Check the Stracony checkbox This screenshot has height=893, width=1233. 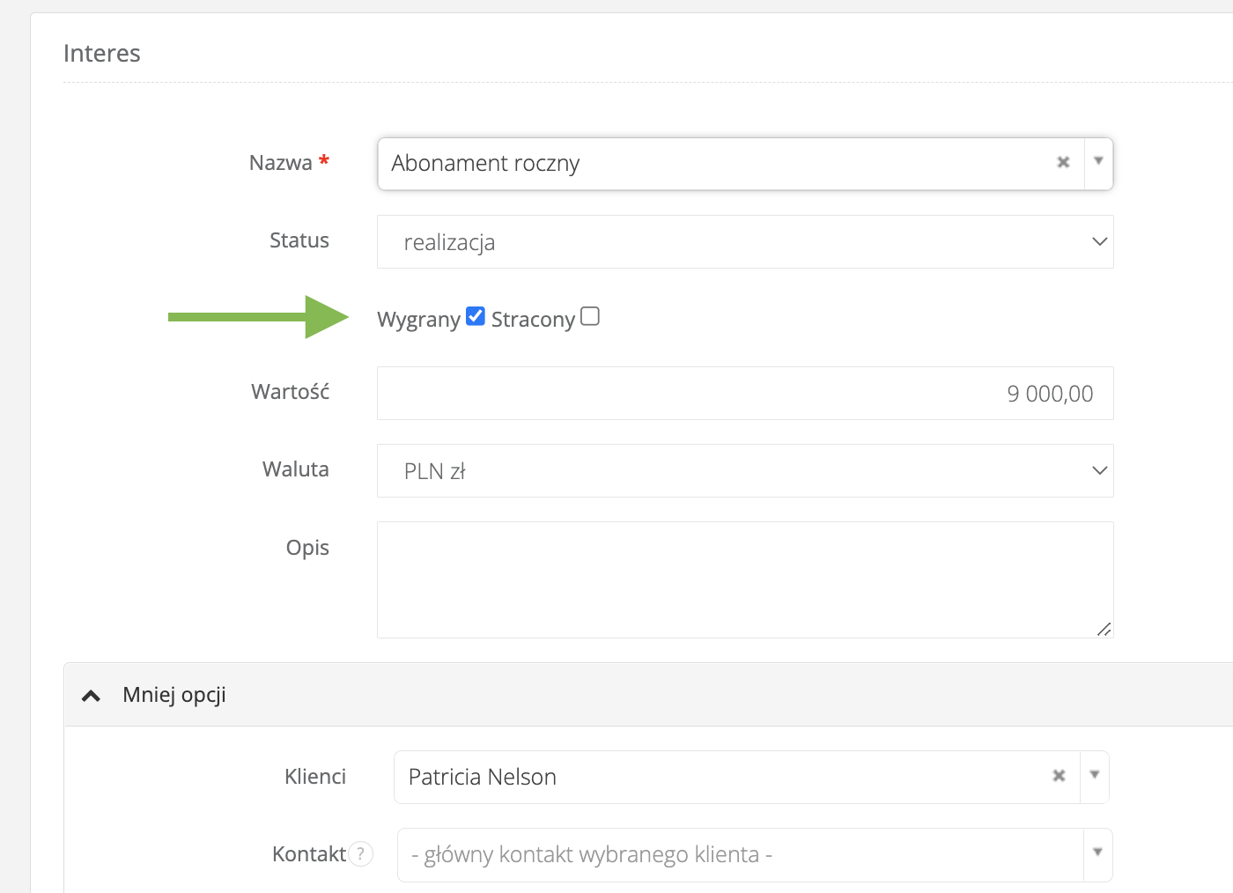click(590, 316)
